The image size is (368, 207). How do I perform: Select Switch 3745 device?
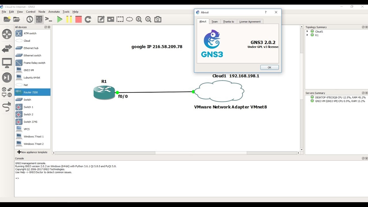[32, 122]
